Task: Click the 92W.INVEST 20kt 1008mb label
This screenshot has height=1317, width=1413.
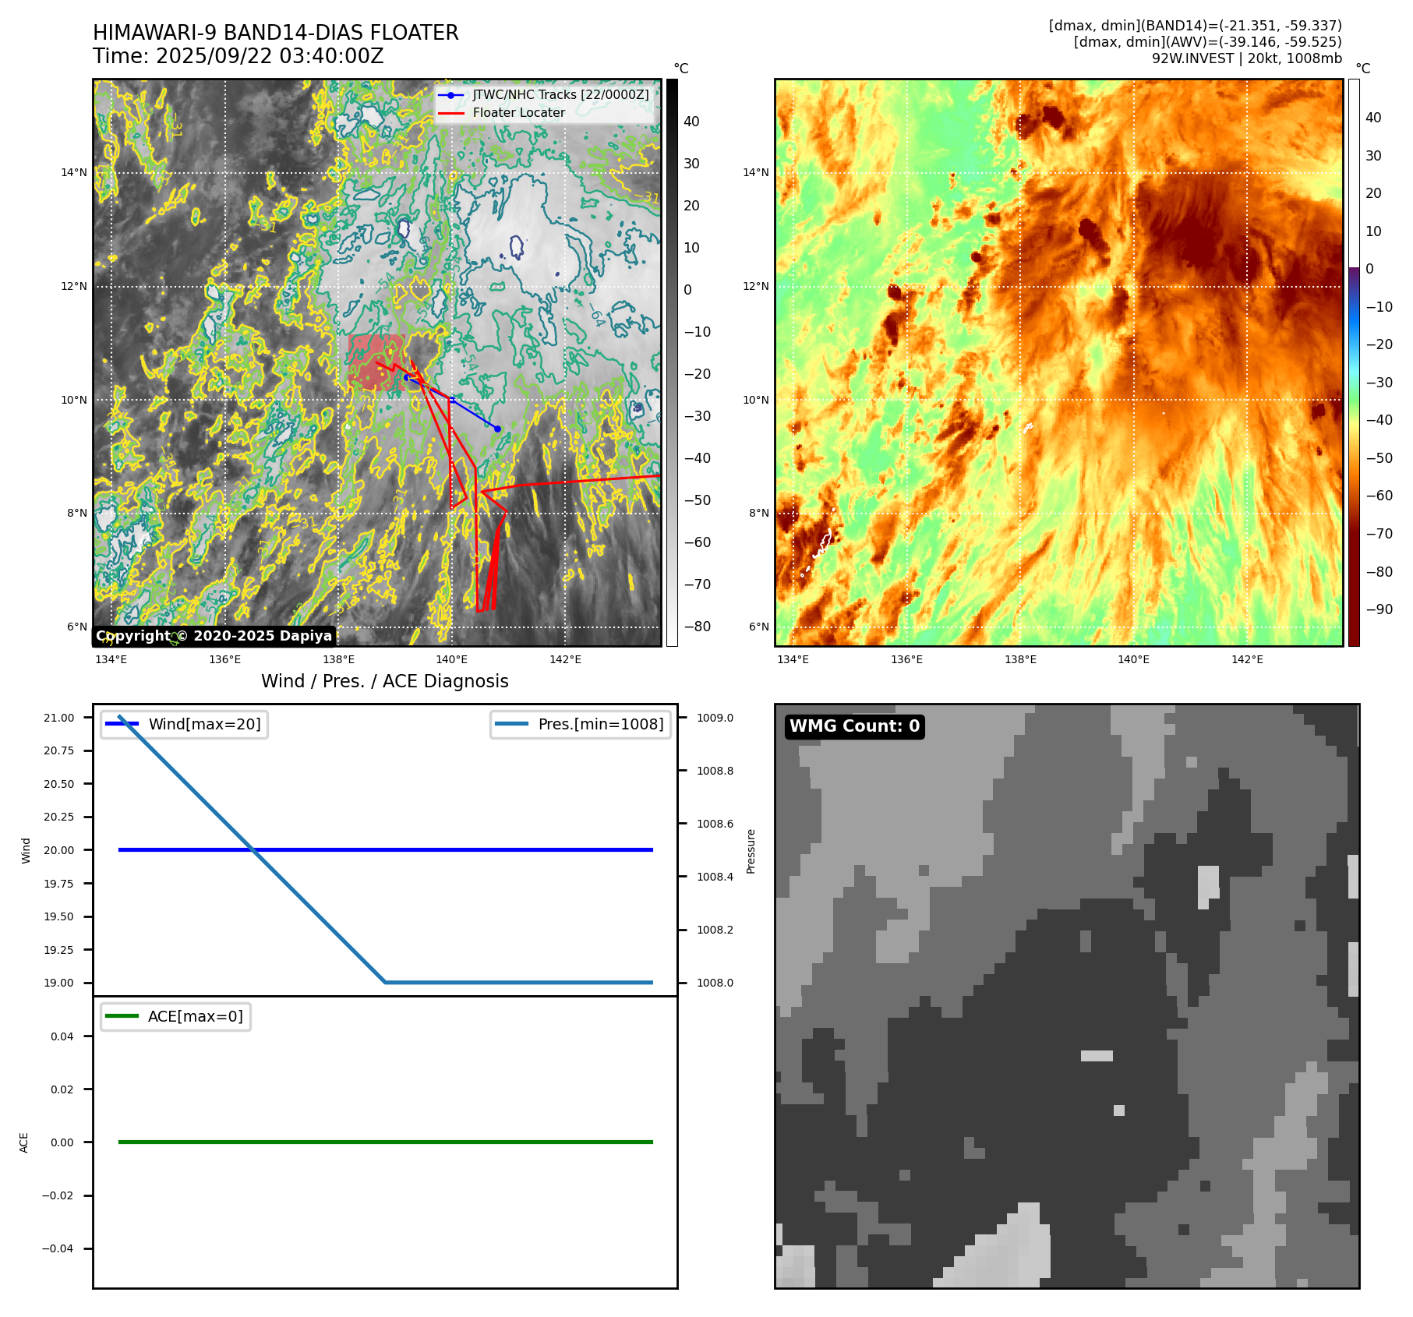Action: point(1247,58)
